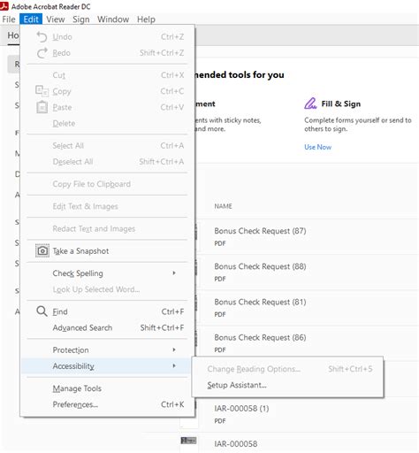Click Look Up Selected Word entry
Image resolution: width=419 pixels, height=453 pixels.
point(107,289)
